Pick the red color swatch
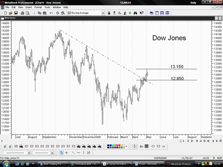223x167 pixels. [x=119, y=145]
